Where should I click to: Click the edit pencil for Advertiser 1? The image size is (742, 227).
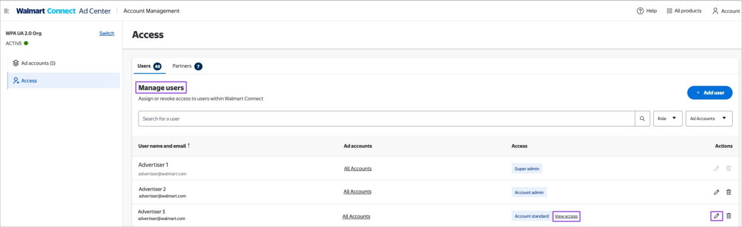tap(716, 168)
